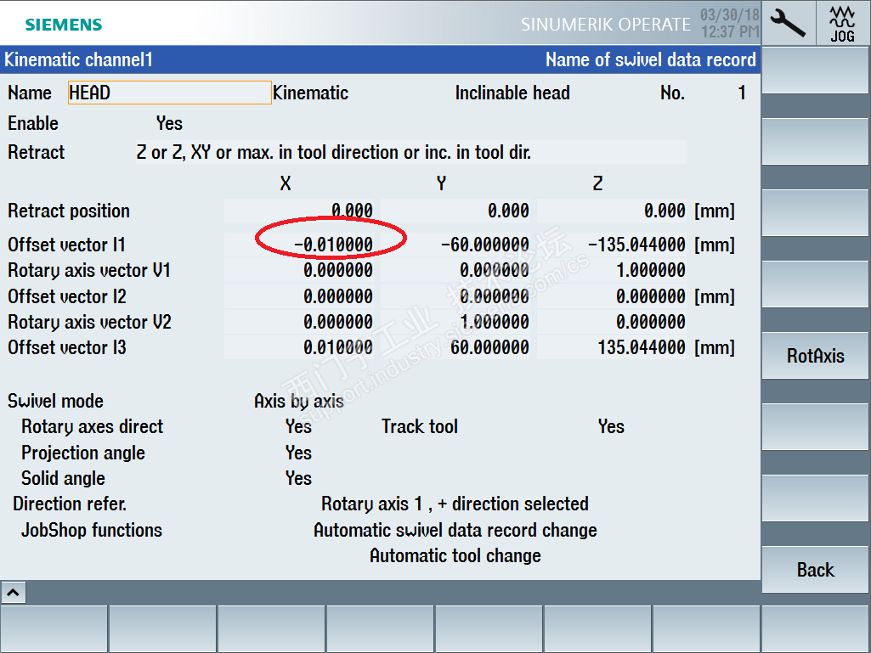Change JobShop Automatic swivel data record change

[x=455, y=530]
